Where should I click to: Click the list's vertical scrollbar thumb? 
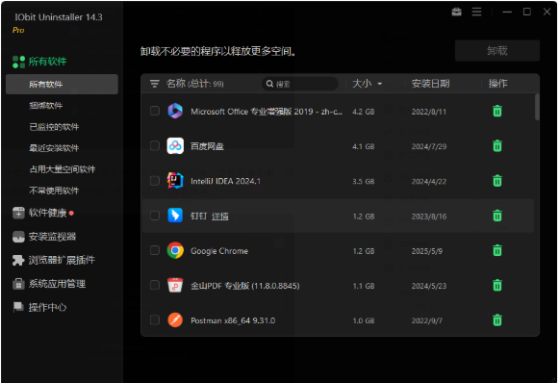[537, 107]
